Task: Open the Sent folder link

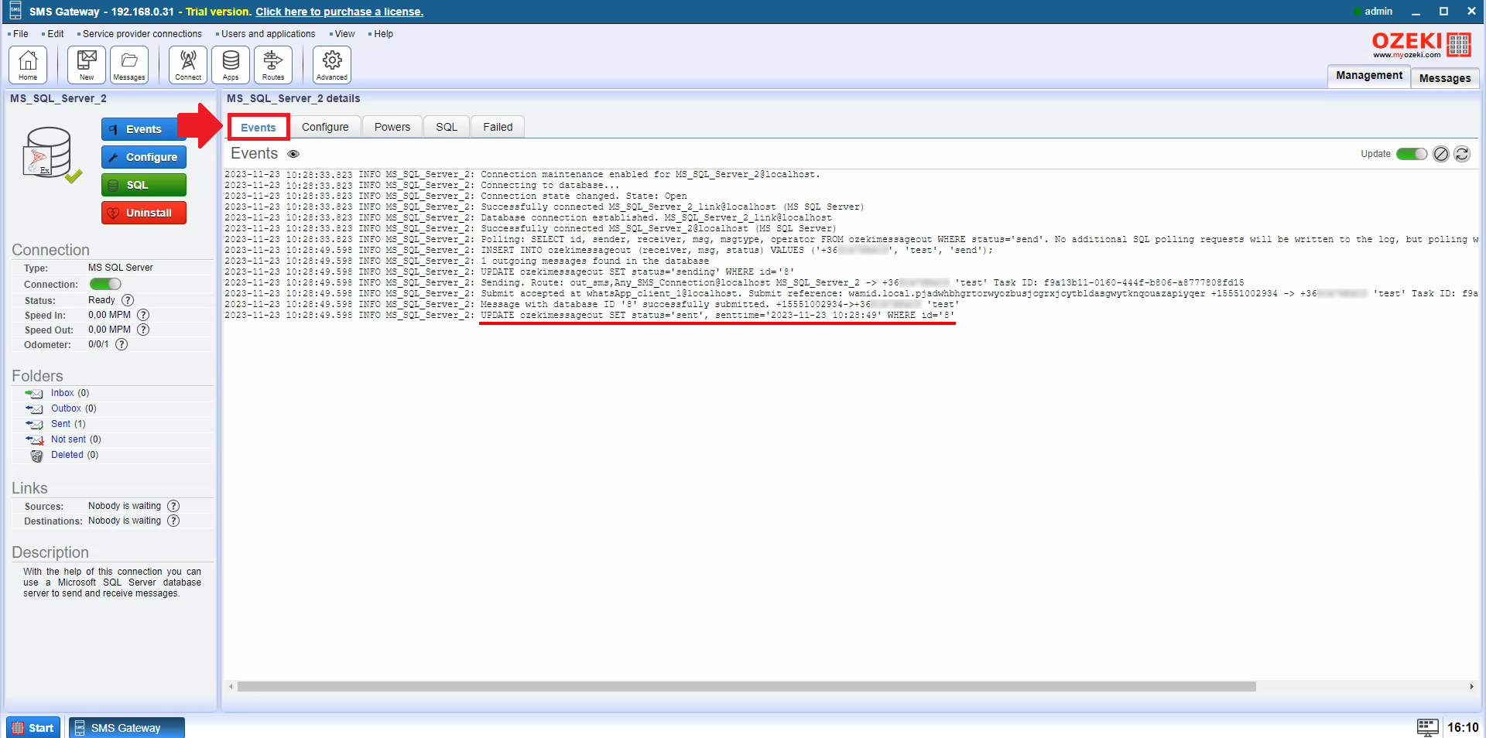Action: click(60, 424)
